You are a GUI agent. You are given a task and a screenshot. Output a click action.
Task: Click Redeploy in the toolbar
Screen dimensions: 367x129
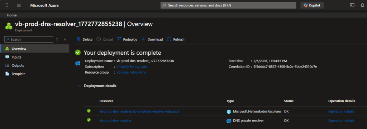pyautogui.click(x=127, y=39)
